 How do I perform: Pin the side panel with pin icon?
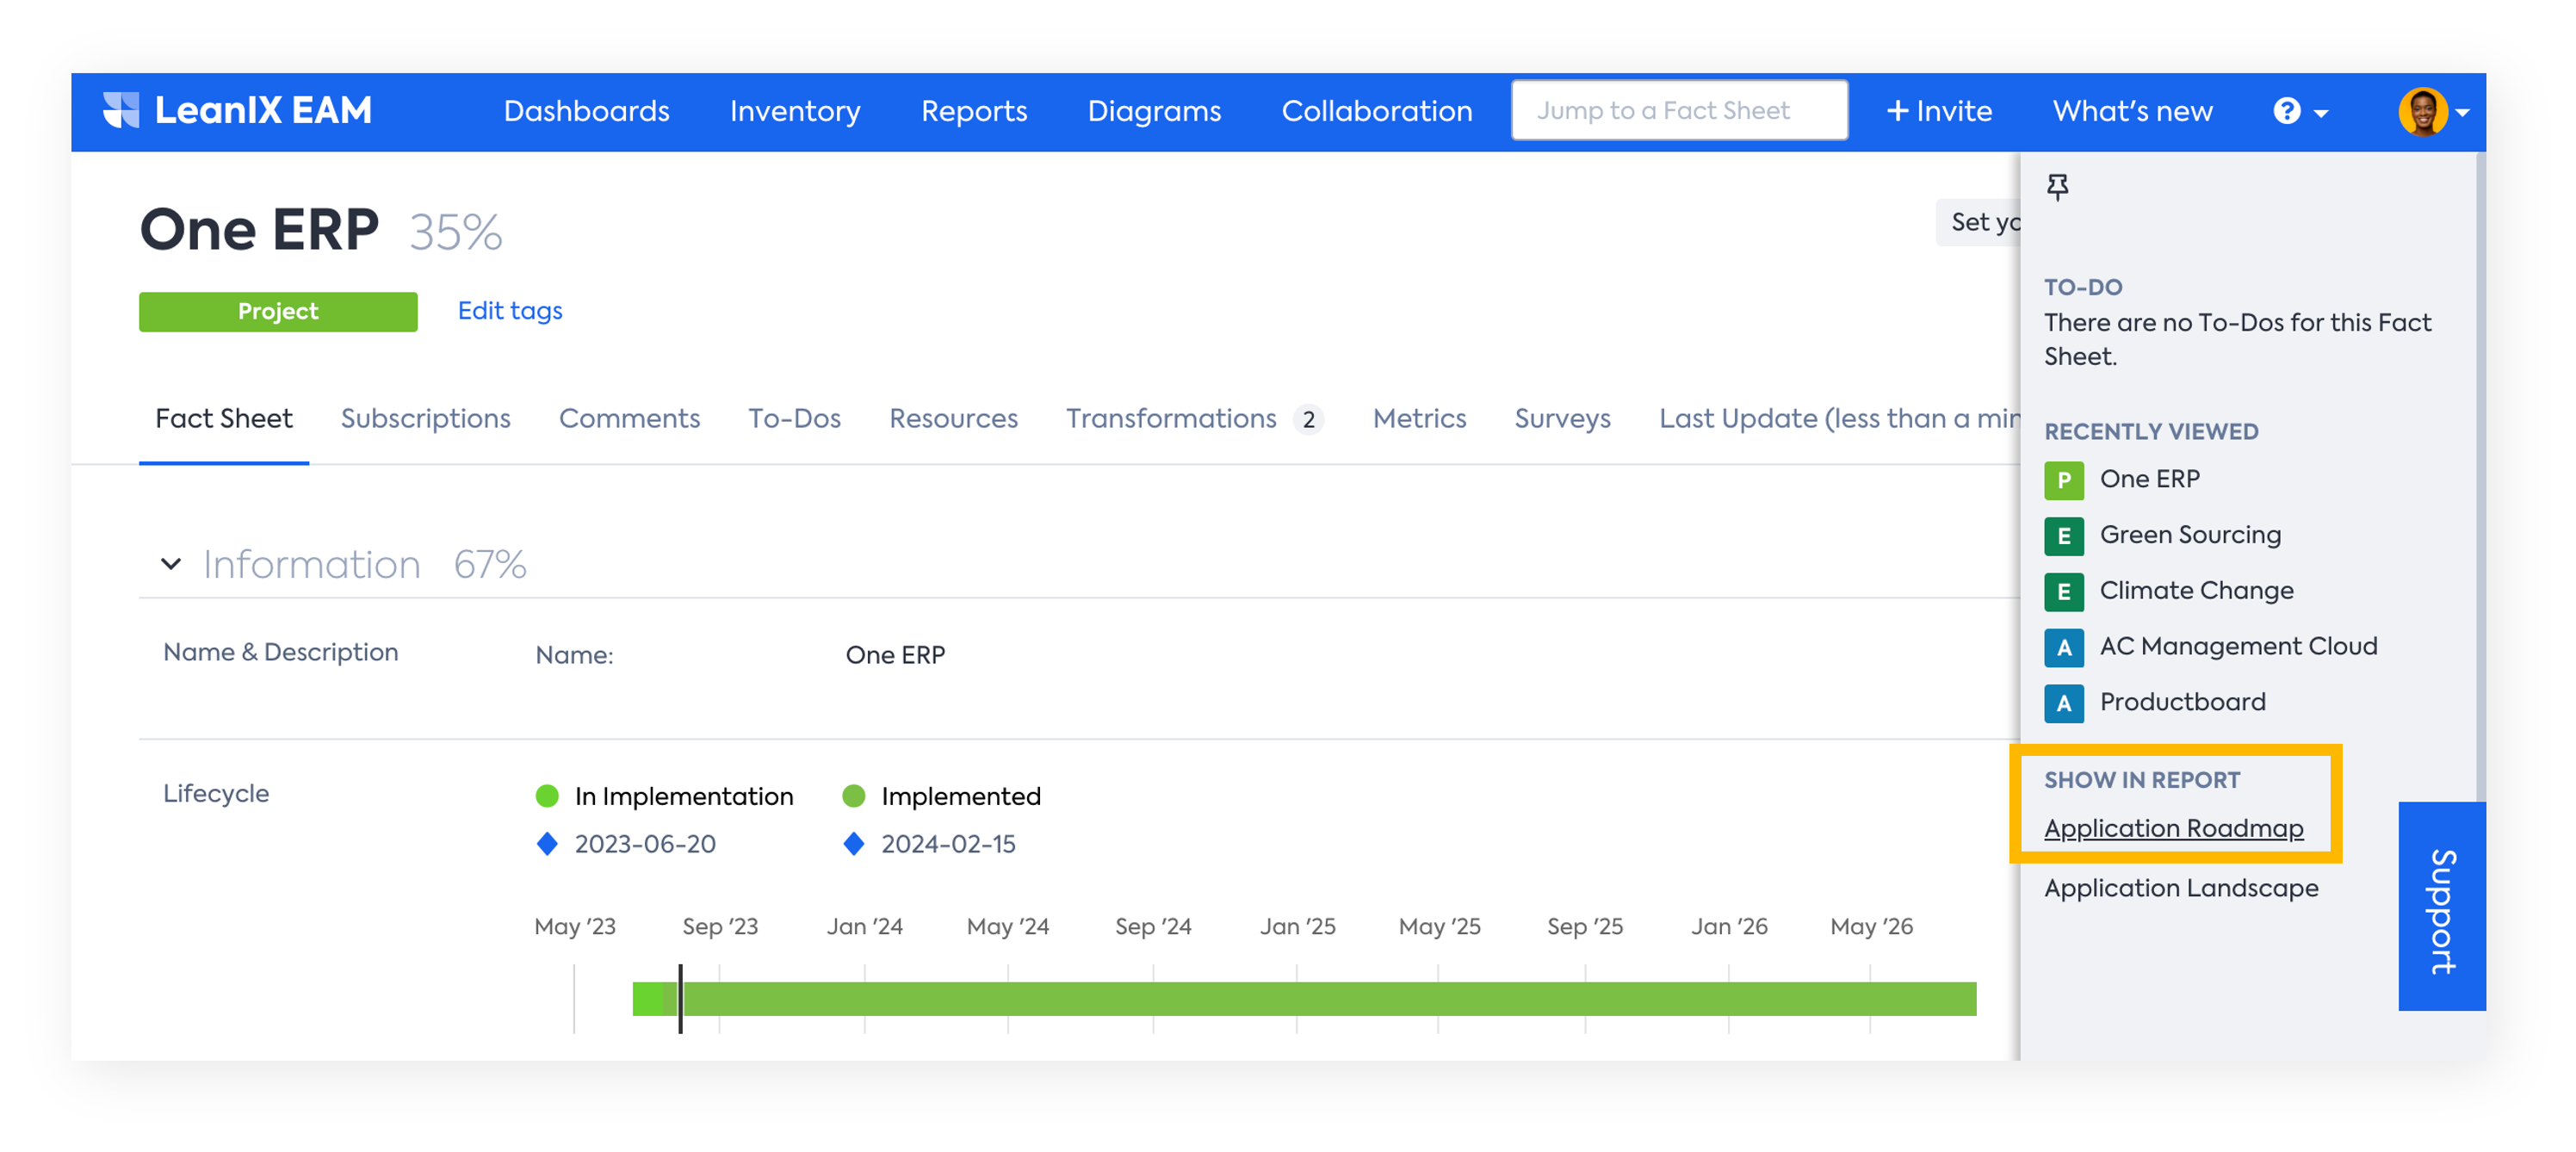pos(2058,187)
